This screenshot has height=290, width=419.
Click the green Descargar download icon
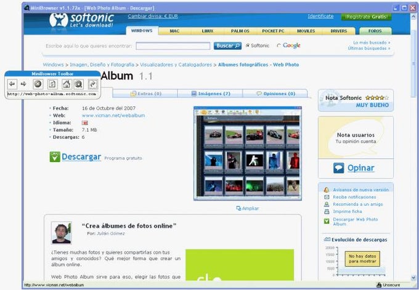tap(55, 157)
